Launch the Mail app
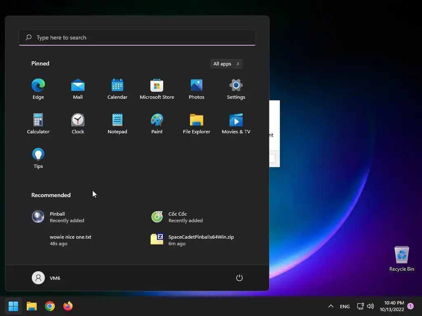 pyautogui.click(x=78, y=89)
